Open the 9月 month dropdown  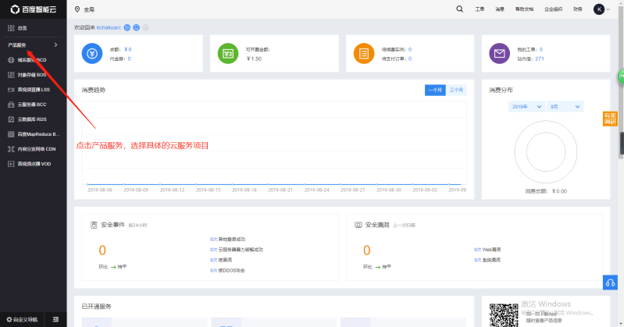(x=565, y=107)
